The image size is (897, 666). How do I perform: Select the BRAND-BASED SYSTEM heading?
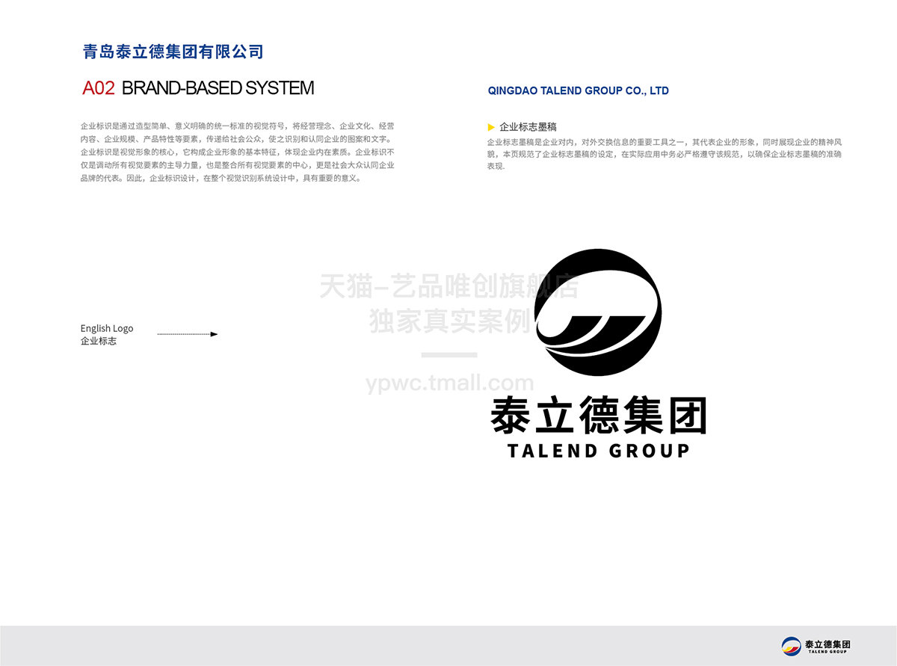[218, 87]
